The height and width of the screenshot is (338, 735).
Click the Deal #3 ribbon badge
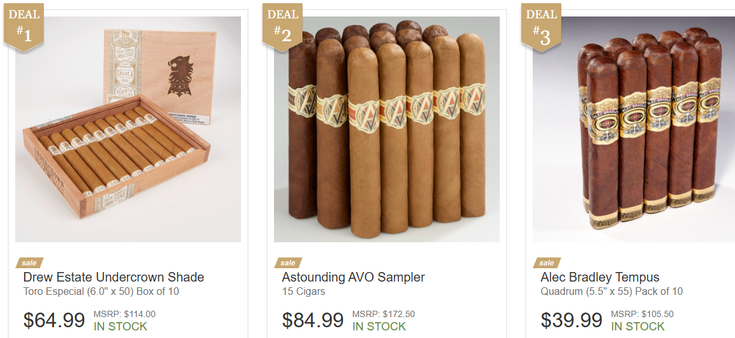pyautogui.click(x=542, y=26)
